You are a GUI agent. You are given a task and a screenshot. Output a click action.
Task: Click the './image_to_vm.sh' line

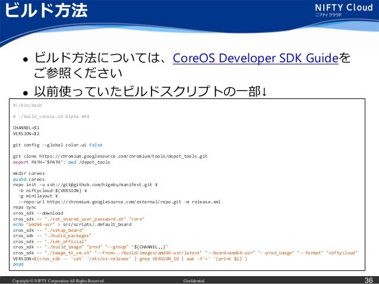click(185, 253)
